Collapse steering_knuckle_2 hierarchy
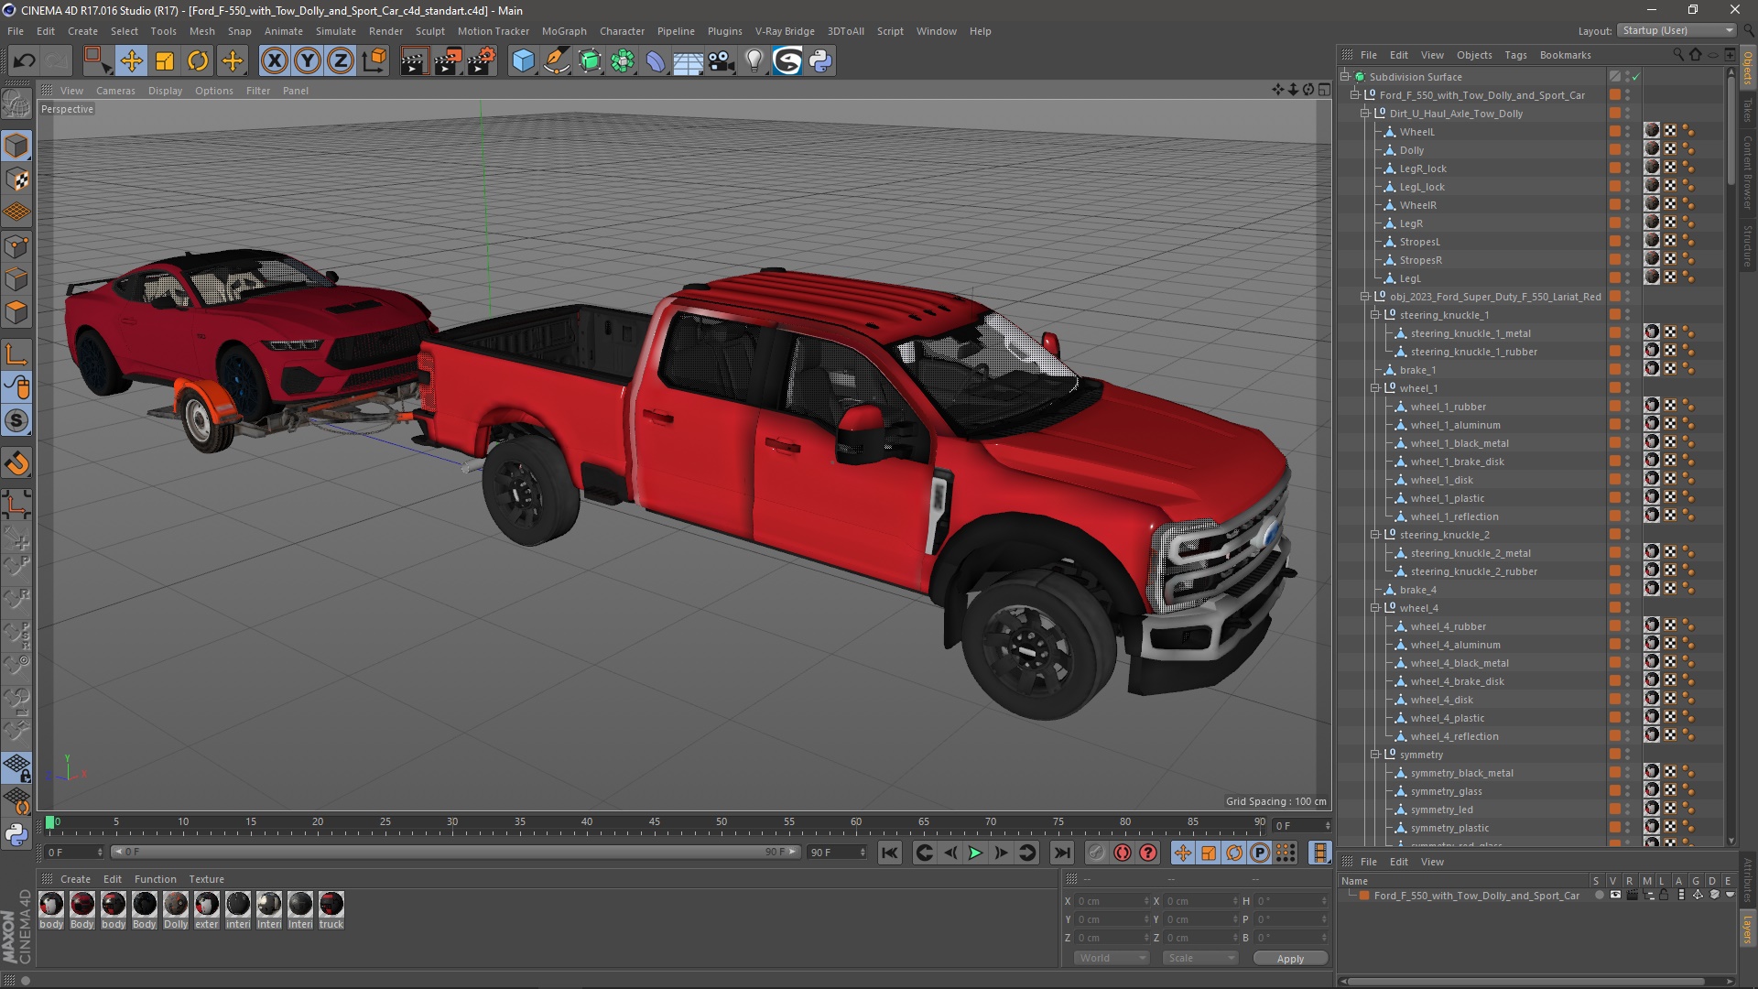Viewport: 1758px width, 989px height. click(1375, 535)
